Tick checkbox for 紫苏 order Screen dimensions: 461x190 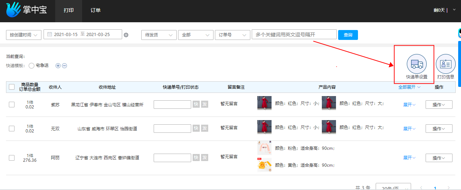coord(12,105)
